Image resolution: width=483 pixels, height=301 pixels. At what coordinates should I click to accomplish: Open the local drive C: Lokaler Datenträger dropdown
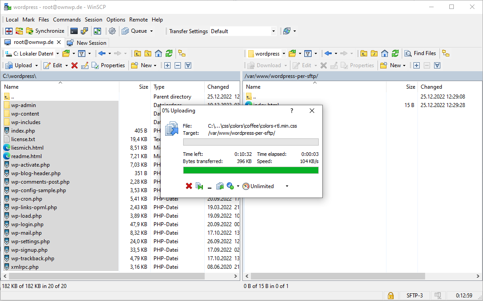point(32,53)
